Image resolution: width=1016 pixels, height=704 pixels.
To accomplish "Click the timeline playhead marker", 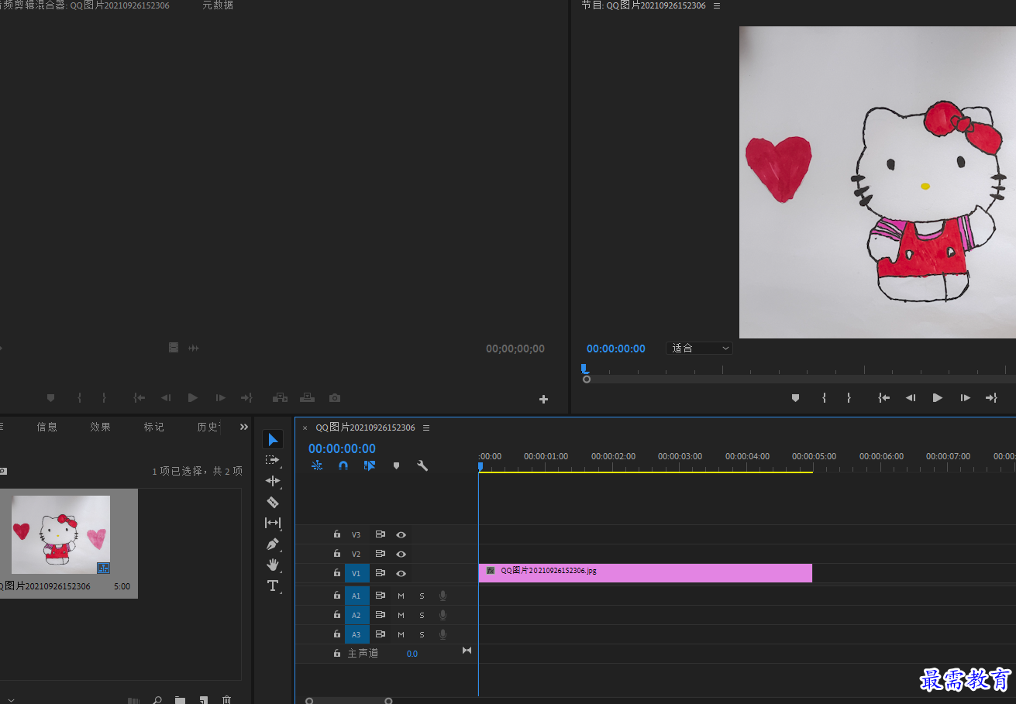I will pos(480,466).
